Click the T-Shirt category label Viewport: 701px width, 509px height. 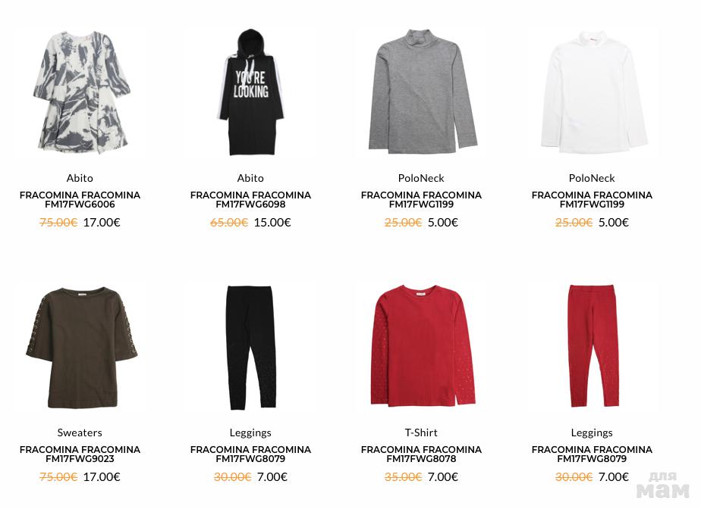[421, 432]
